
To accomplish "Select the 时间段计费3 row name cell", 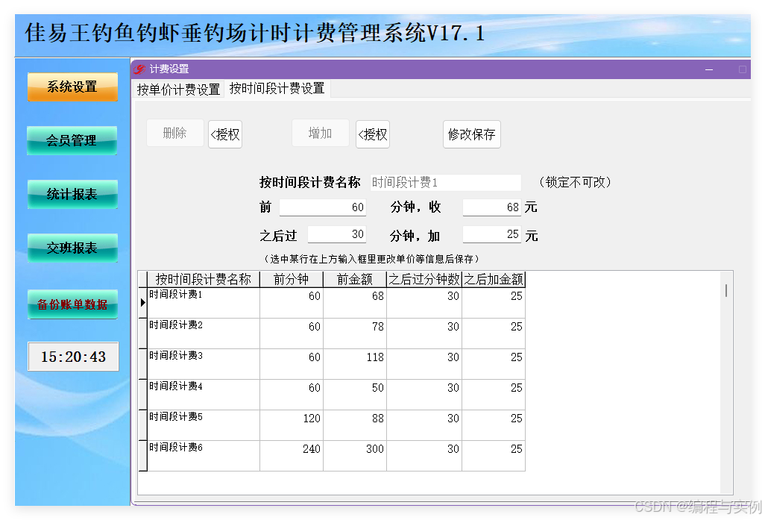I will [204, 364].
